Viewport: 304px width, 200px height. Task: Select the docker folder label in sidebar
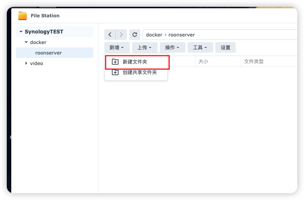pyautogui.click(x=38, y=42)
